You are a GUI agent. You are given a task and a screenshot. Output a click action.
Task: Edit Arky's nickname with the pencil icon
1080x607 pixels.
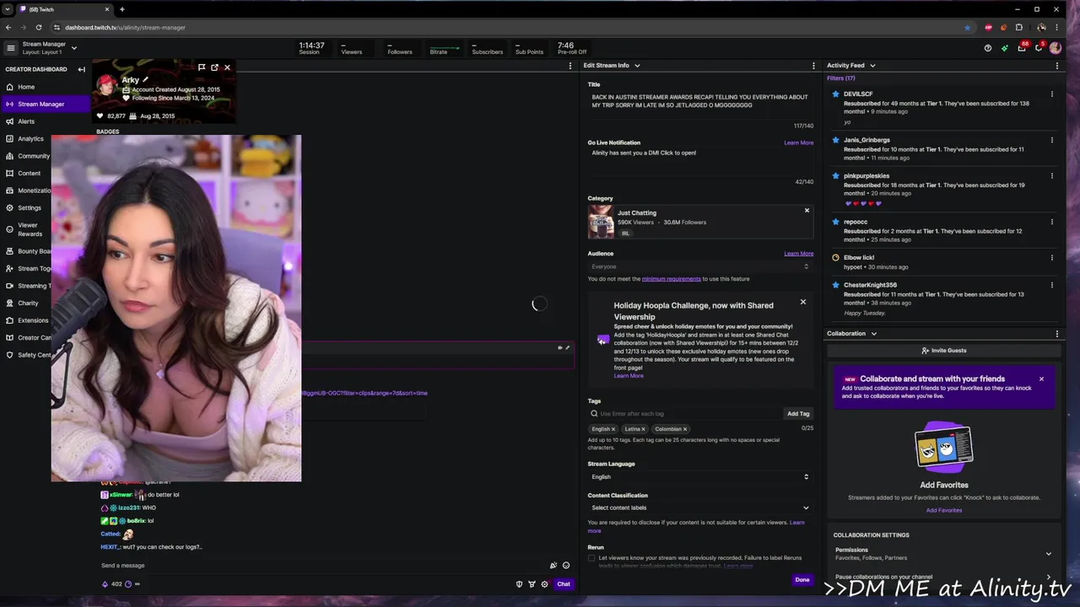point(145,80)
